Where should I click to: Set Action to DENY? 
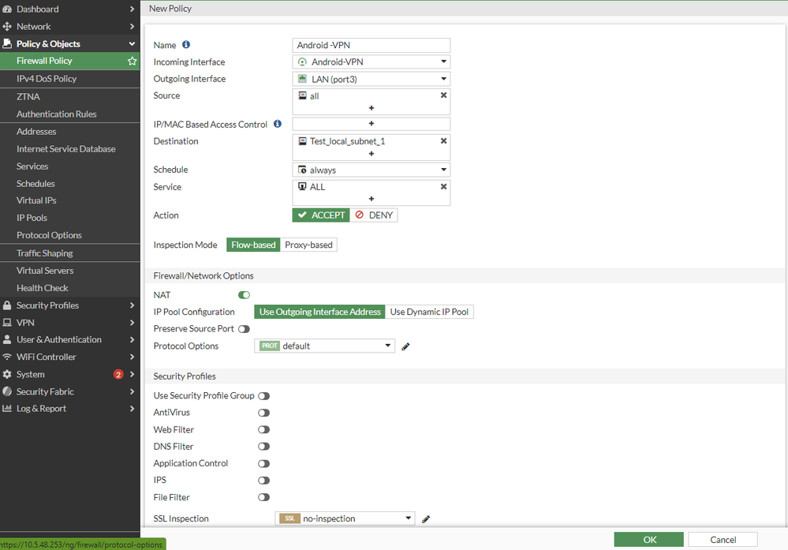pos(374,215)
